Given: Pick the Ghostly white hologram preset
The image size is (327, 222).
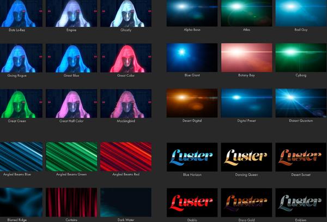Looking at the screenshot, I should (x=126, y=13).
